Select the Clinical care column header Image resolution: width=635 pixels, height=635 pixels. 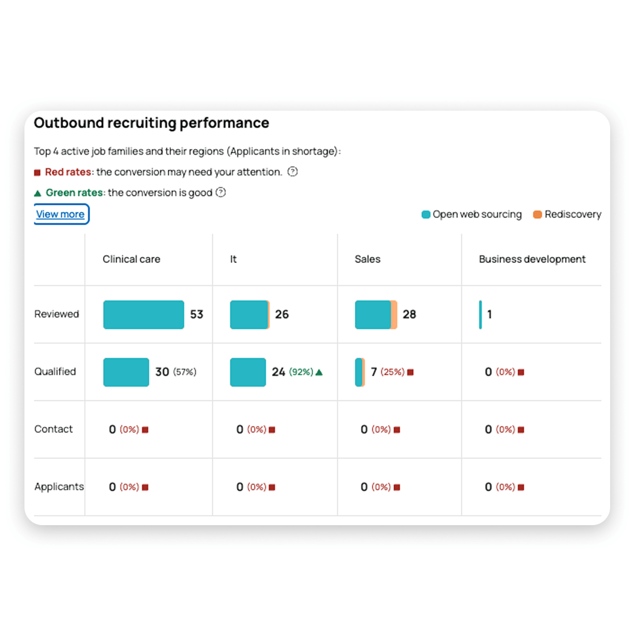131,259
